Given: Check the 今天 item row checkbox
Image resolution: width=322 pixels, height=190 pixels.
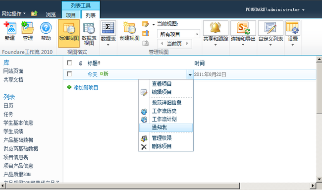Looking at the screenshot, I should 69,74.
